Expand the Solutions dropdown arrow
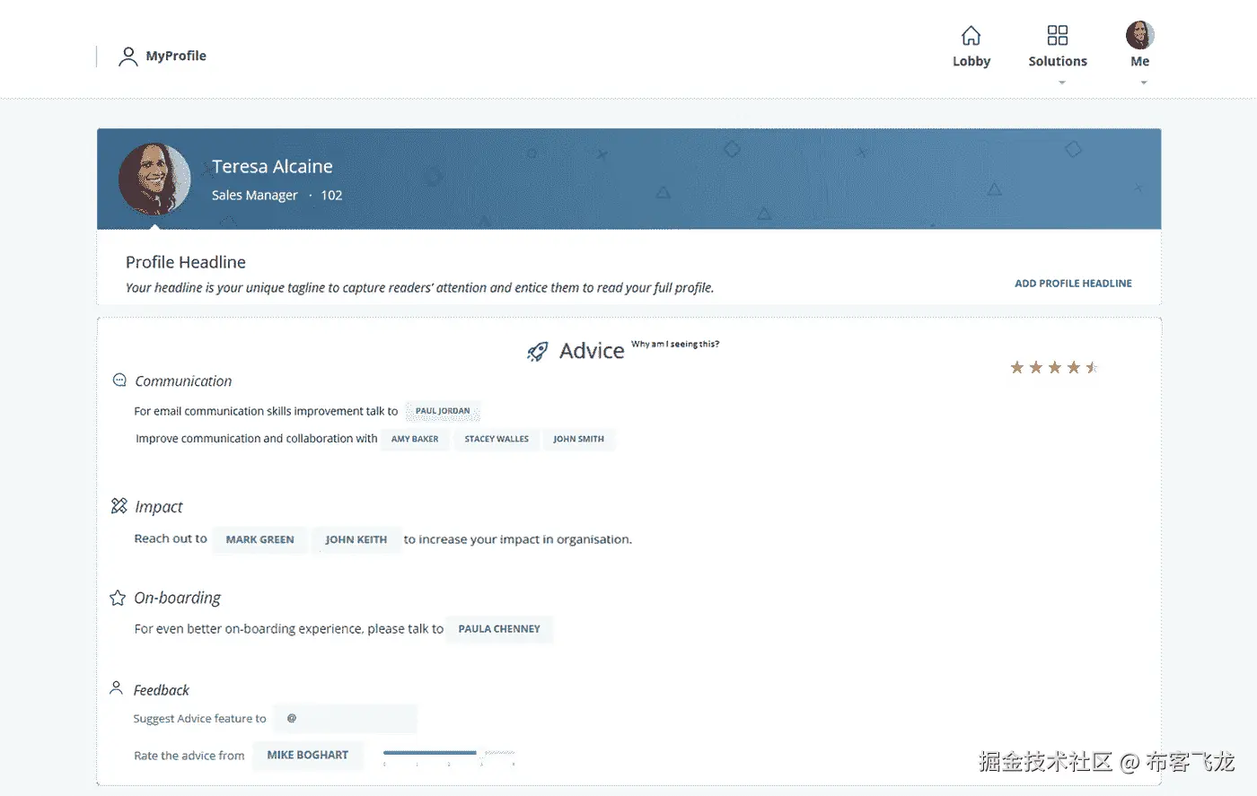 (1062, 83)
